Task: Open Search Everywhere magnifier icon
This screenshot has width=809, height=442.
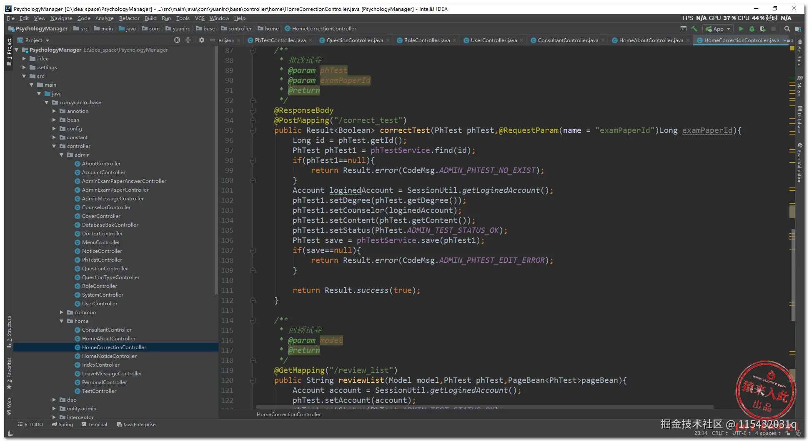Action: (787, 29)
